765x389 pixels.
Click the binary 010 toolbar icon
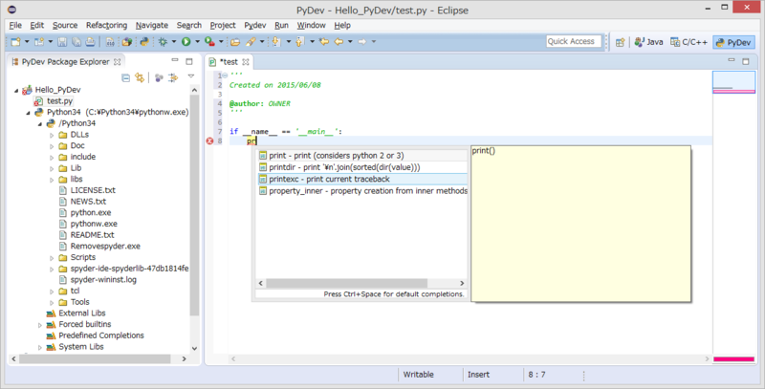[x=110, y=42]
